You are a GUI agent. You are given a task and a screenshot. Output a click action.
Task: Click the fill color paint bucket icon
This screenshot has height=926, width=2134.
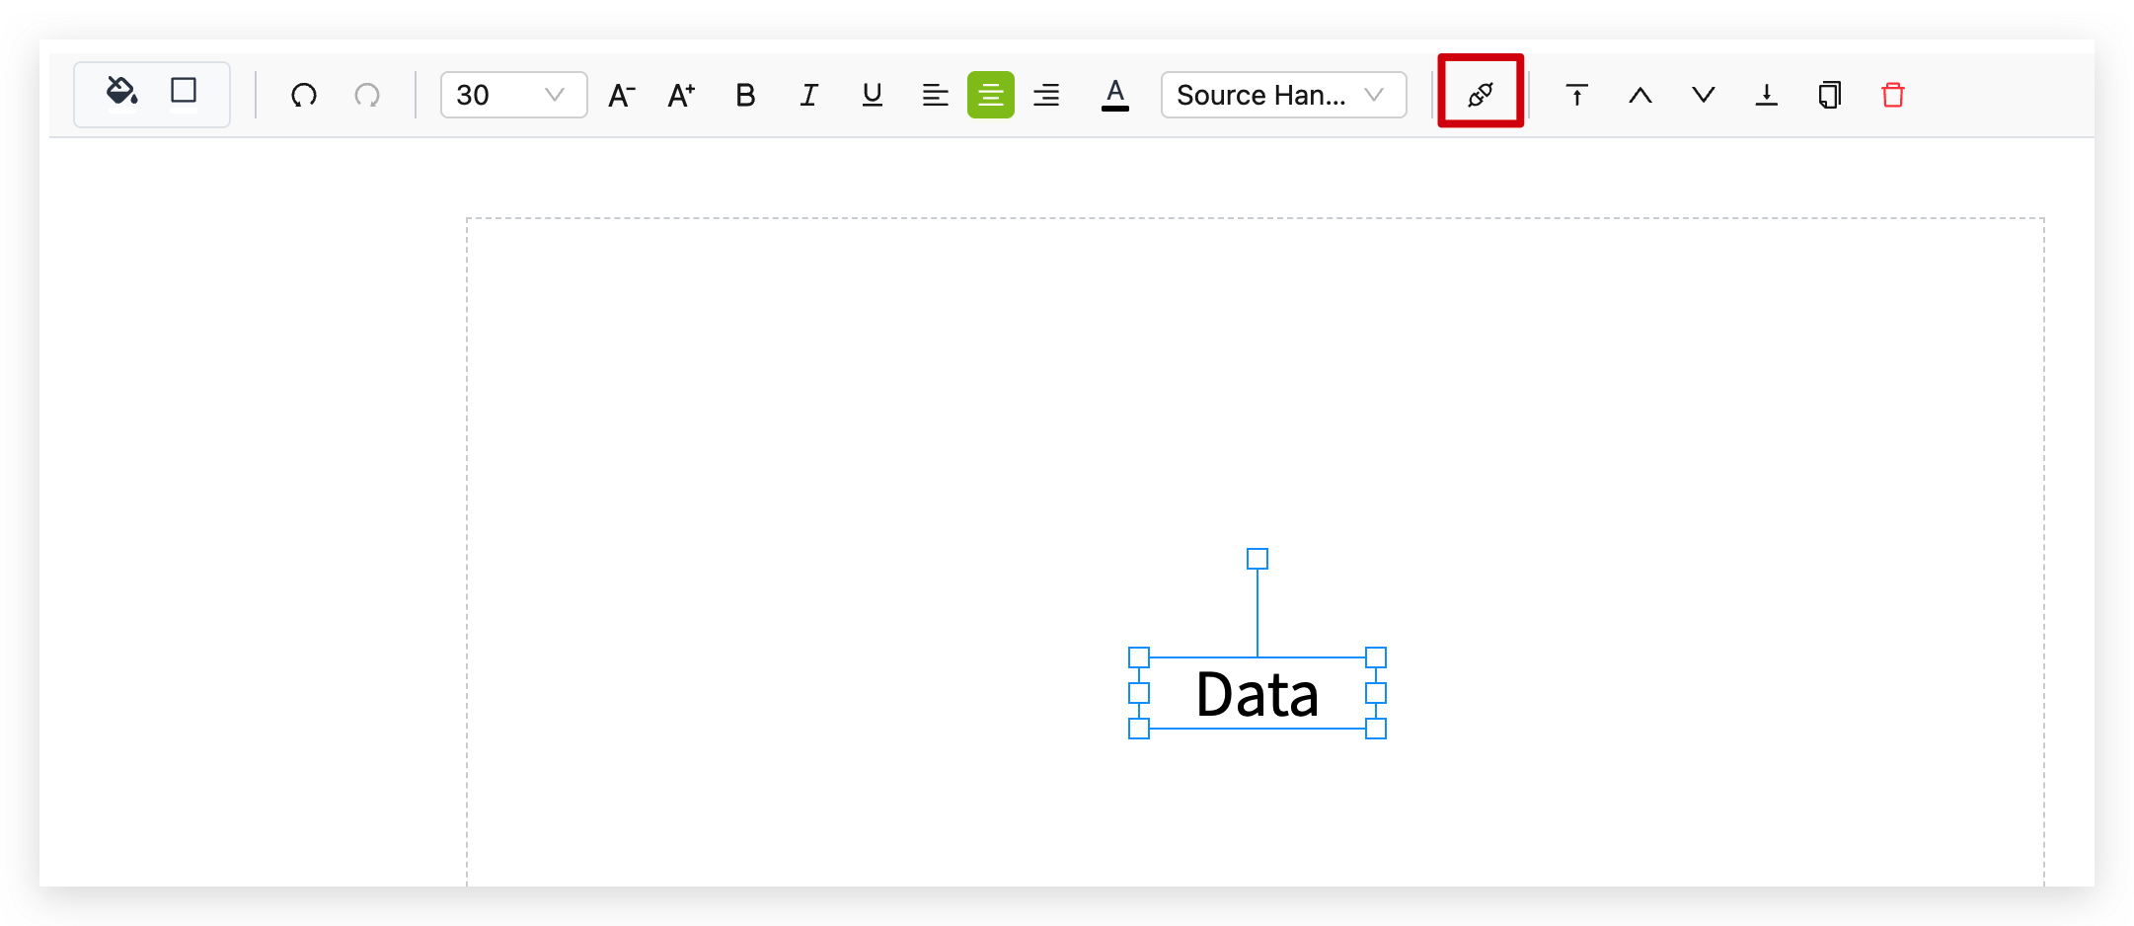(x=121, y=92)
